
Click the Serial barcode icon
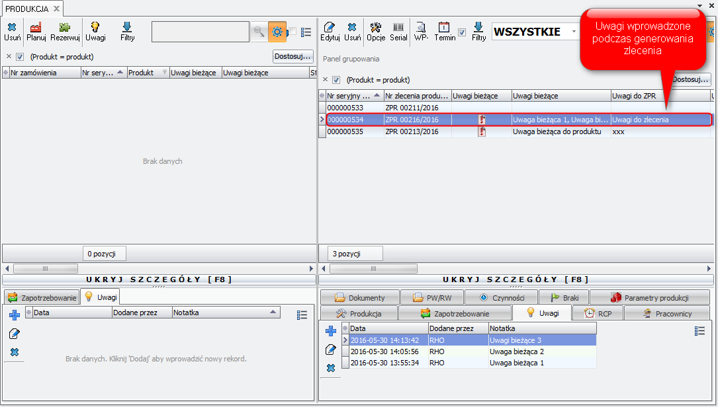[398, 28]
